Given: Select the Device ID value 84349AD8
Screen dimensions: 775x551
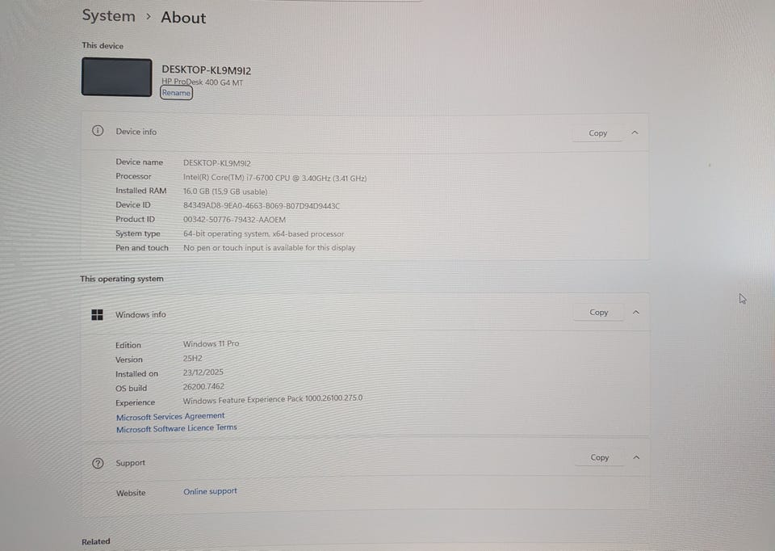Looking at the screenshot, I should [x=262, y=206].
